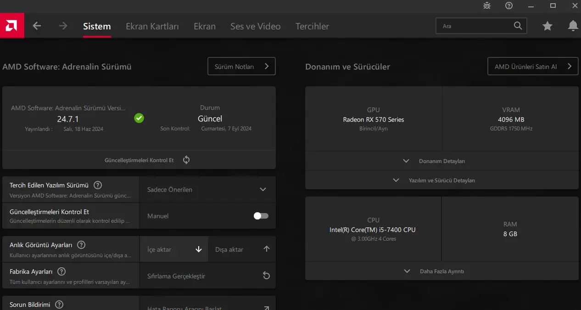
Task: Switch to the Ekran tab
Action: pos(205,26)
